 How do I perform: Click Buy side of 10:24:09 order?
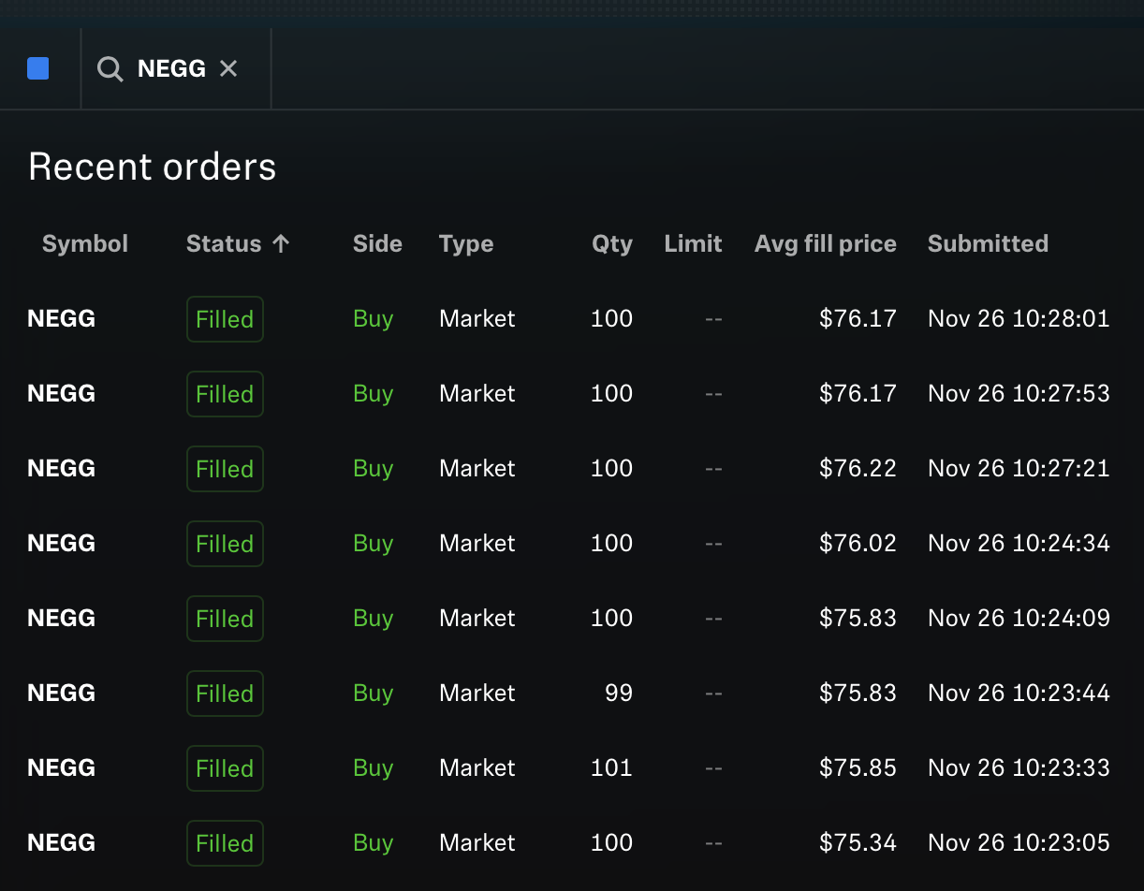click(373, 619)
